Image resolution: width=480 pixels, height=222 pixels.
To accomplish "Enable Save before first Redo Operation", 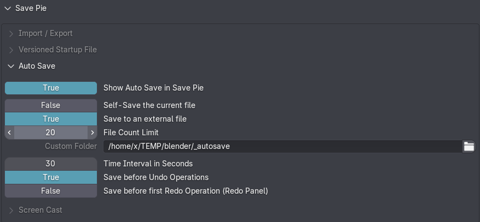I will tap(51, 191).
